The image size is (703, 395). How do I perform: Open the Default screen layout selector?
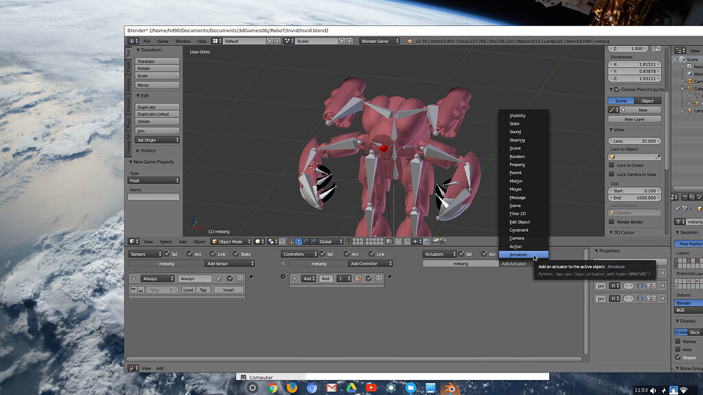tap(245, 41)
